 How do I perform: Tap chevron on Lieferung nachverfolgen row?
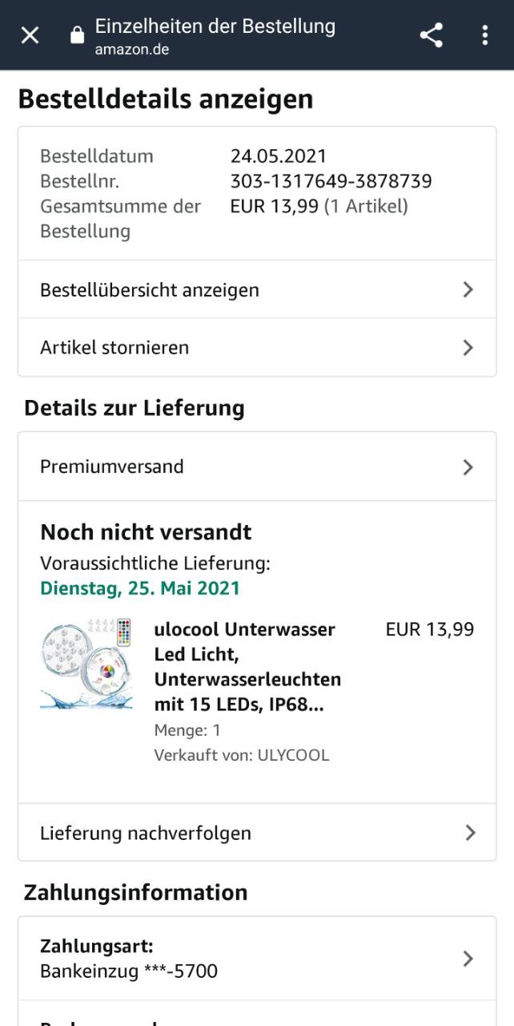[x=469, y=833]
